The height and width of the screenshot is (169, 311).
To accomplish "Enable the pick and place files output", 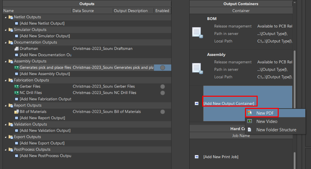I will (163, 68).
